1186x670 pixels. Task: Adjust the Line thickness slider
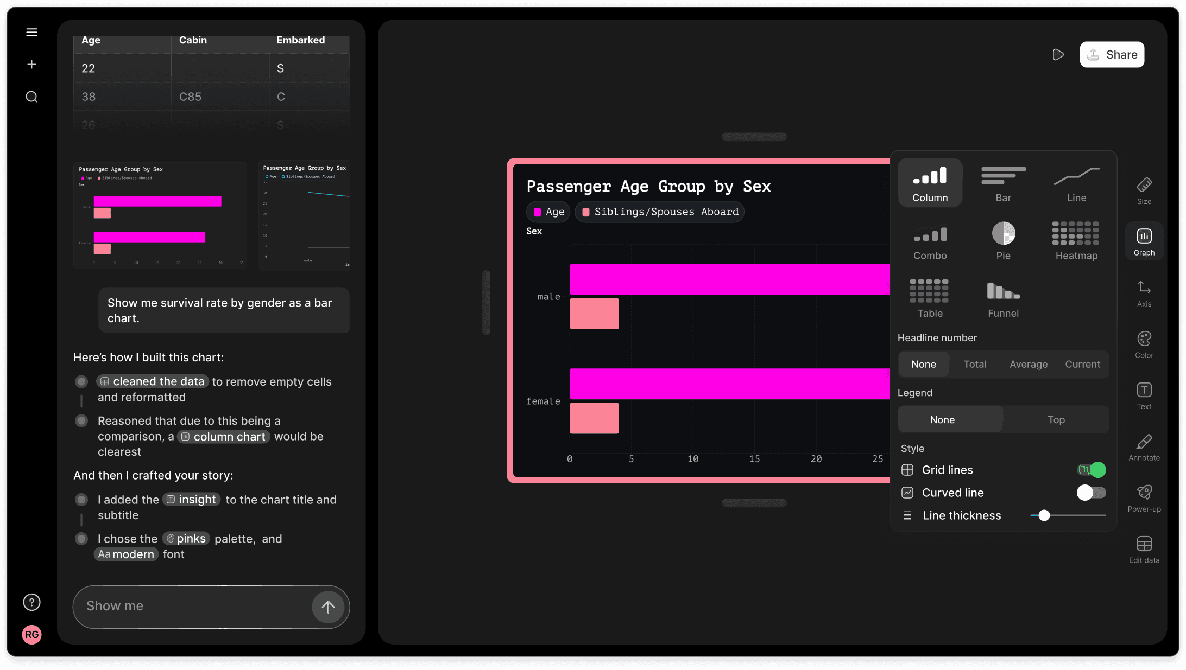(x=1044, y=515)
